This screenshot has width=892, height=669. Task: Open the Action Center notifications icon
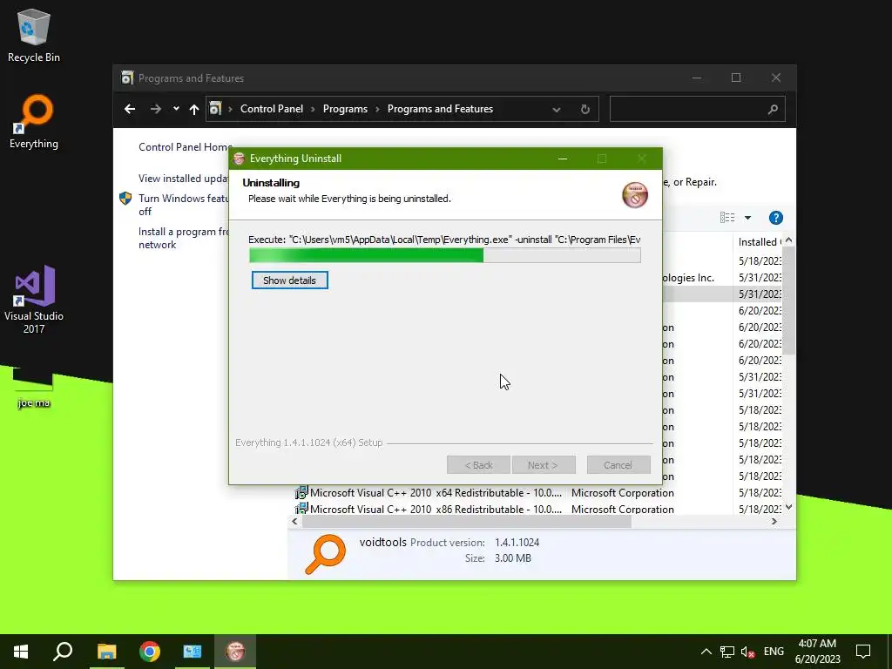pyautogui.click(x=863, y=652)
